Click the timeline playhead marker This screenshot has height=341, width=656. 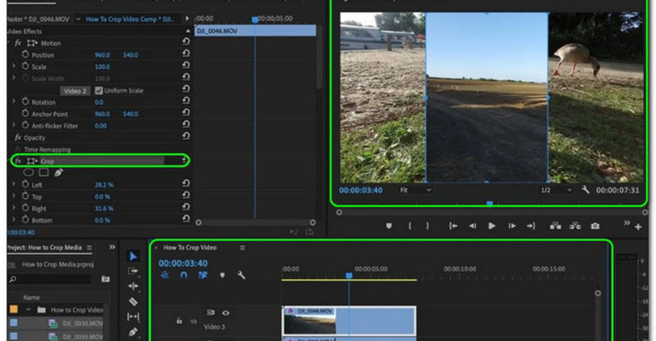[x=349, y=275]
